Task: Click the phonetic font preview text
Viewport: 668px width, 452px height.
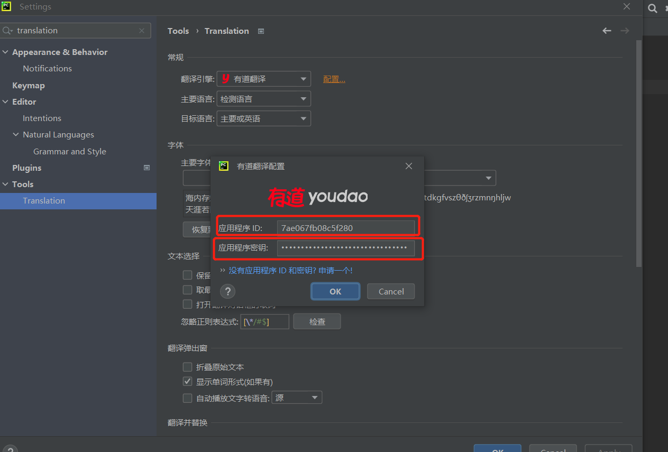Action: [468, 198]
